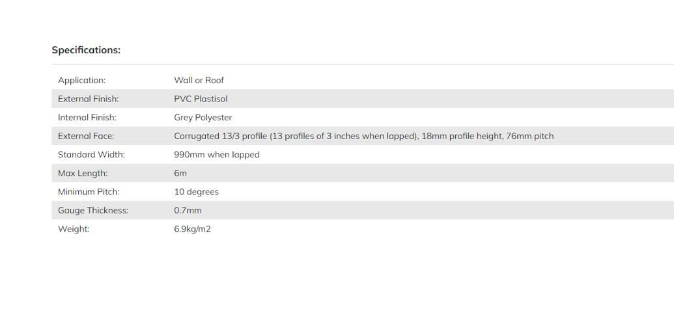Select the Max Length label

(x=83, y=173)
